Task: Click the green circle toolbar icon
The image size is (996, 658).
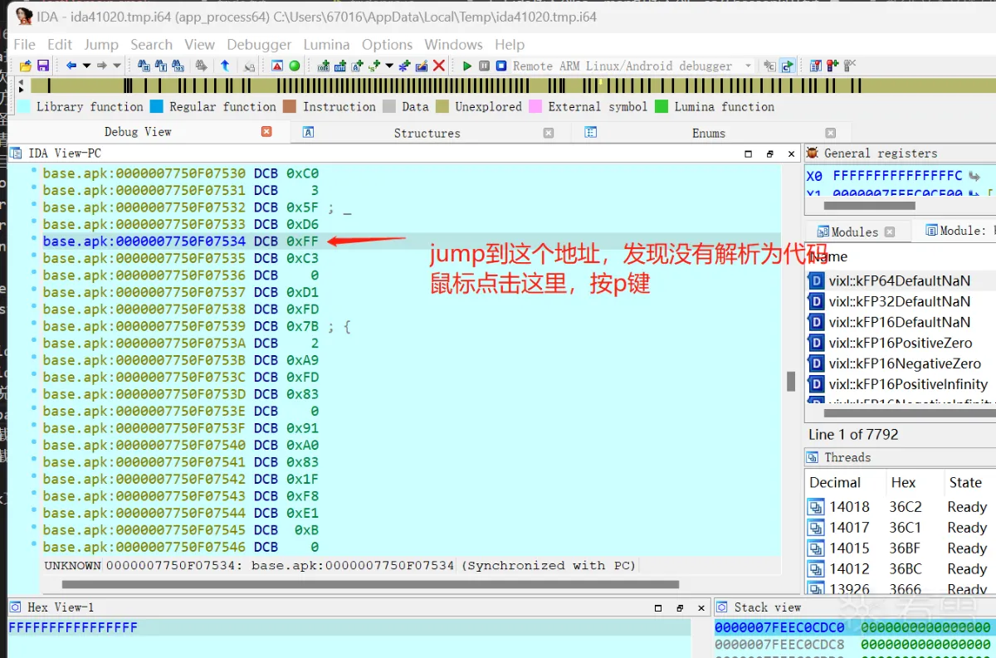Action: pos(294,66)
